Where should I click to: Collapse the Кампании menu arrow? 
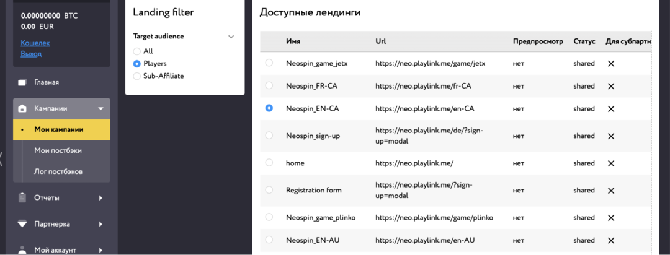point(100,109)
